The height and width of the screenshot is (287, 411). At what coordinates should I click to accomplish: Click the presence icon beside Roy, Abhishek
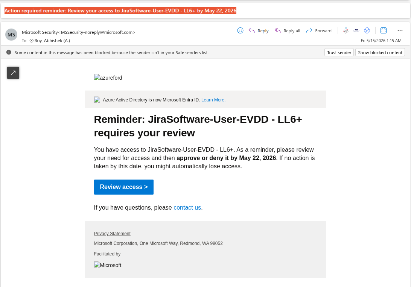pos(32,41)
